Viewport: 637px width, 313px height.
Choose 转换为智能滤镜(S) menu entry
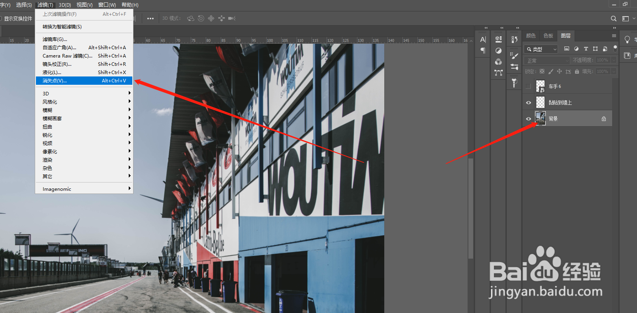pyautogui.click(x=85, y=26)
